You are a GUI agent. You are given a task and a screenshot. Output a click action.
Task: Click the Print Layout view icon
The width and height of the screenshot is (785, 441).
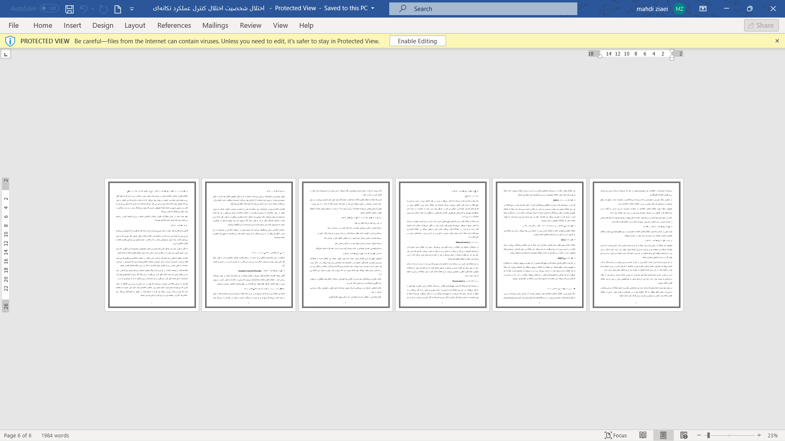[x=663, y=435]
